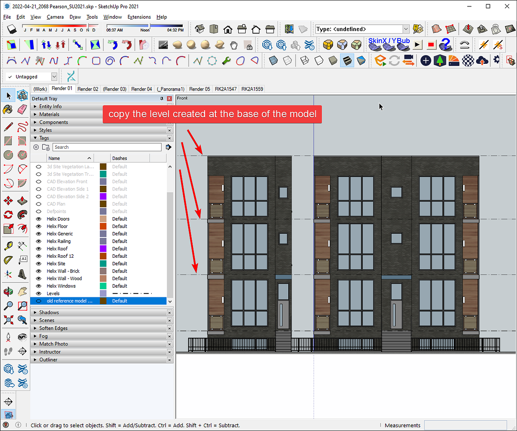
Task: Select the Eraser tool
Action: 22,109
